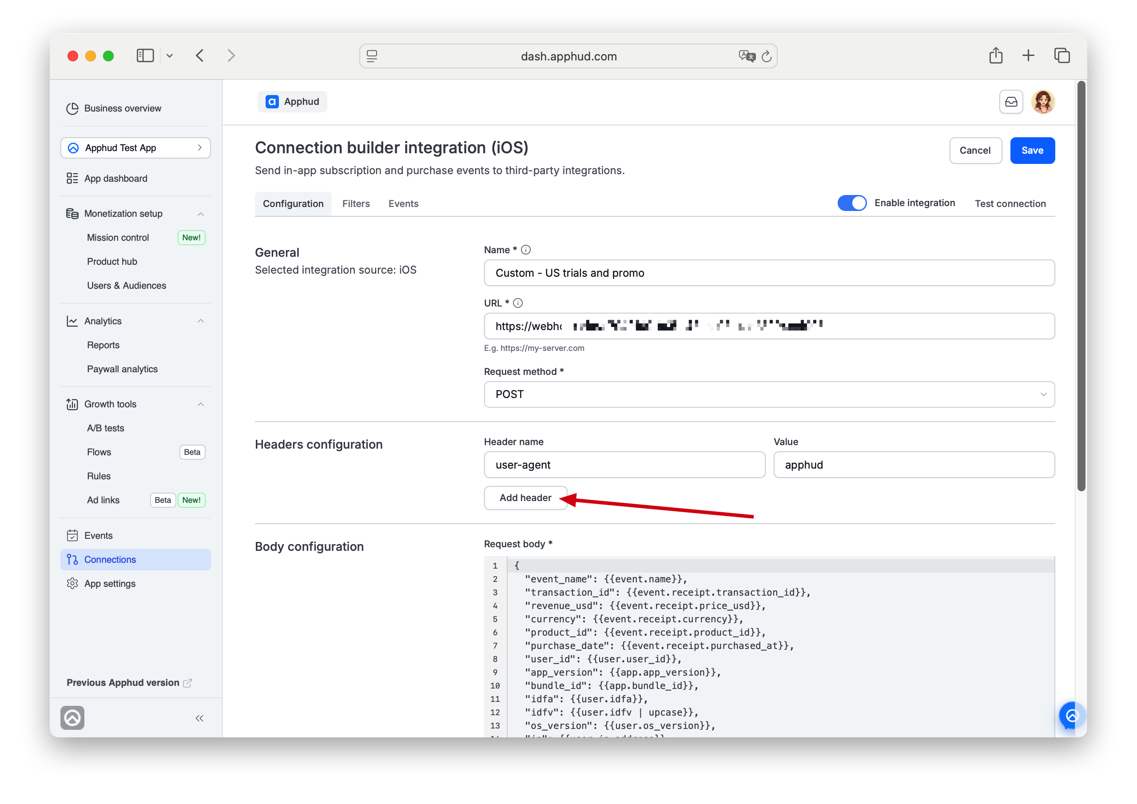Open Previous Apphud version link
The width and height of the screenshot is (1137, 804).
coord(129,683)
